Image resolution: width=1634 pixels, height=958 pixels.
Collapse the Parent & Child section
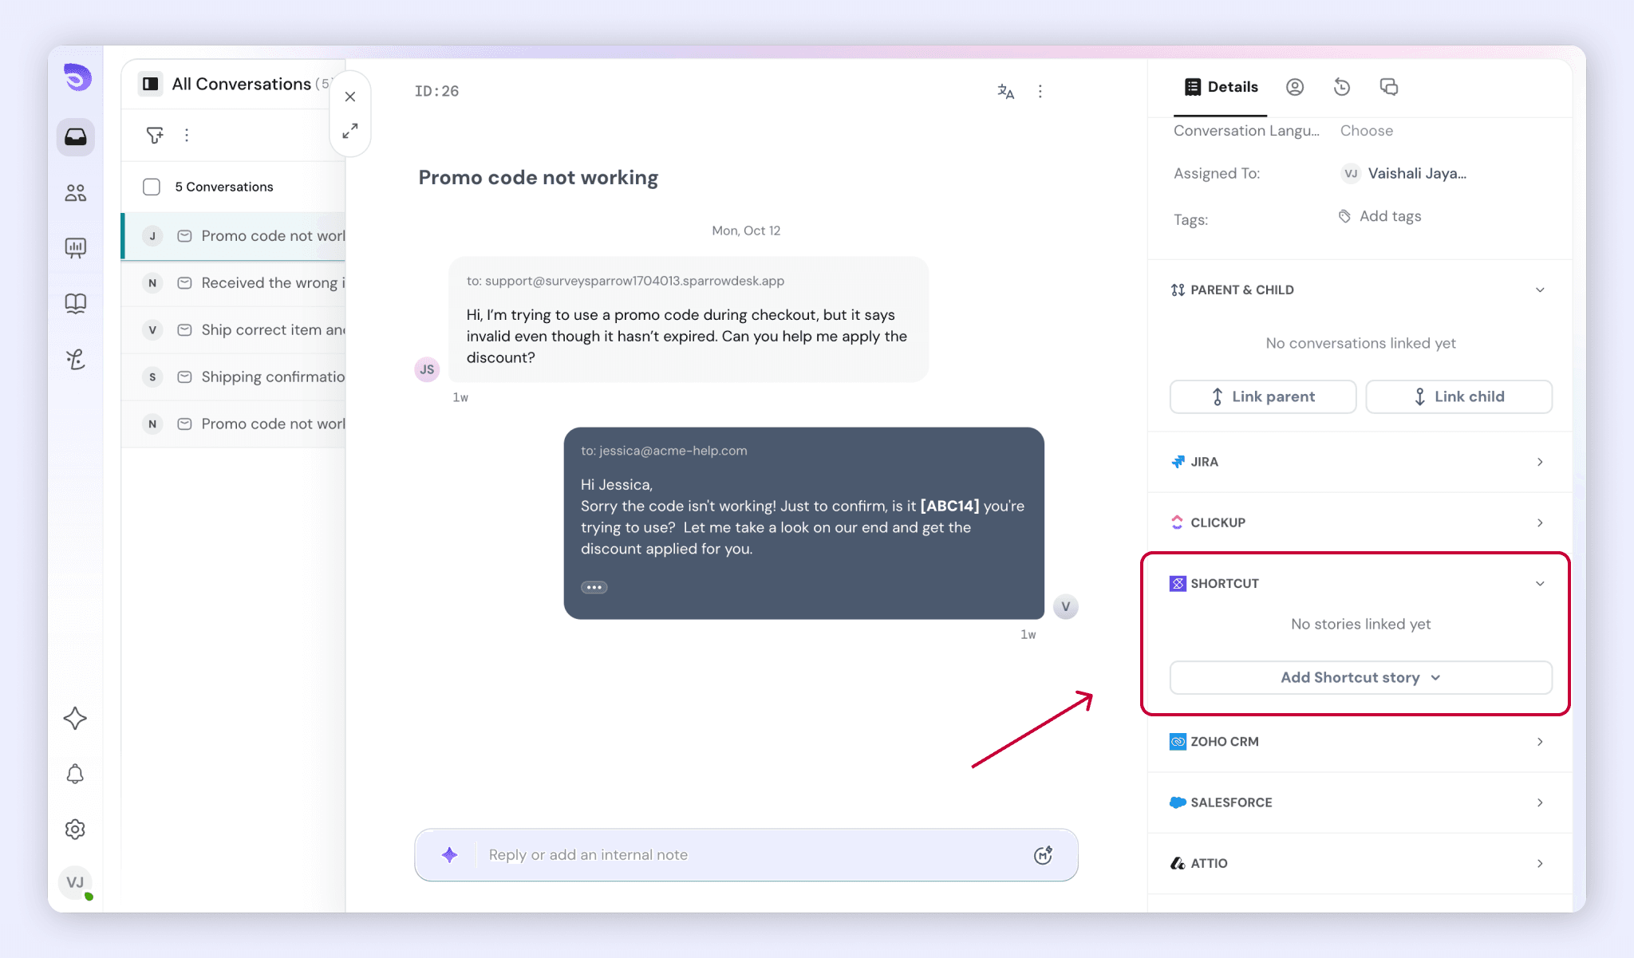(1540, 290)
